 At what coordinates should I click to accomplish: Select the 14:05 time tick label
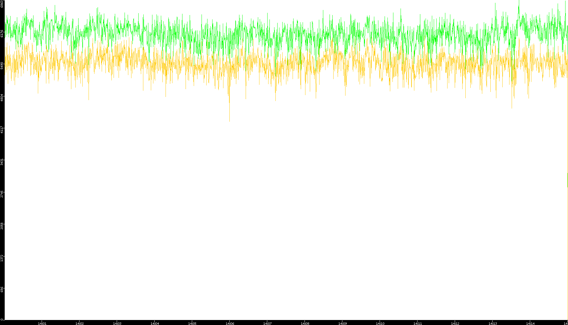[192, 323]
